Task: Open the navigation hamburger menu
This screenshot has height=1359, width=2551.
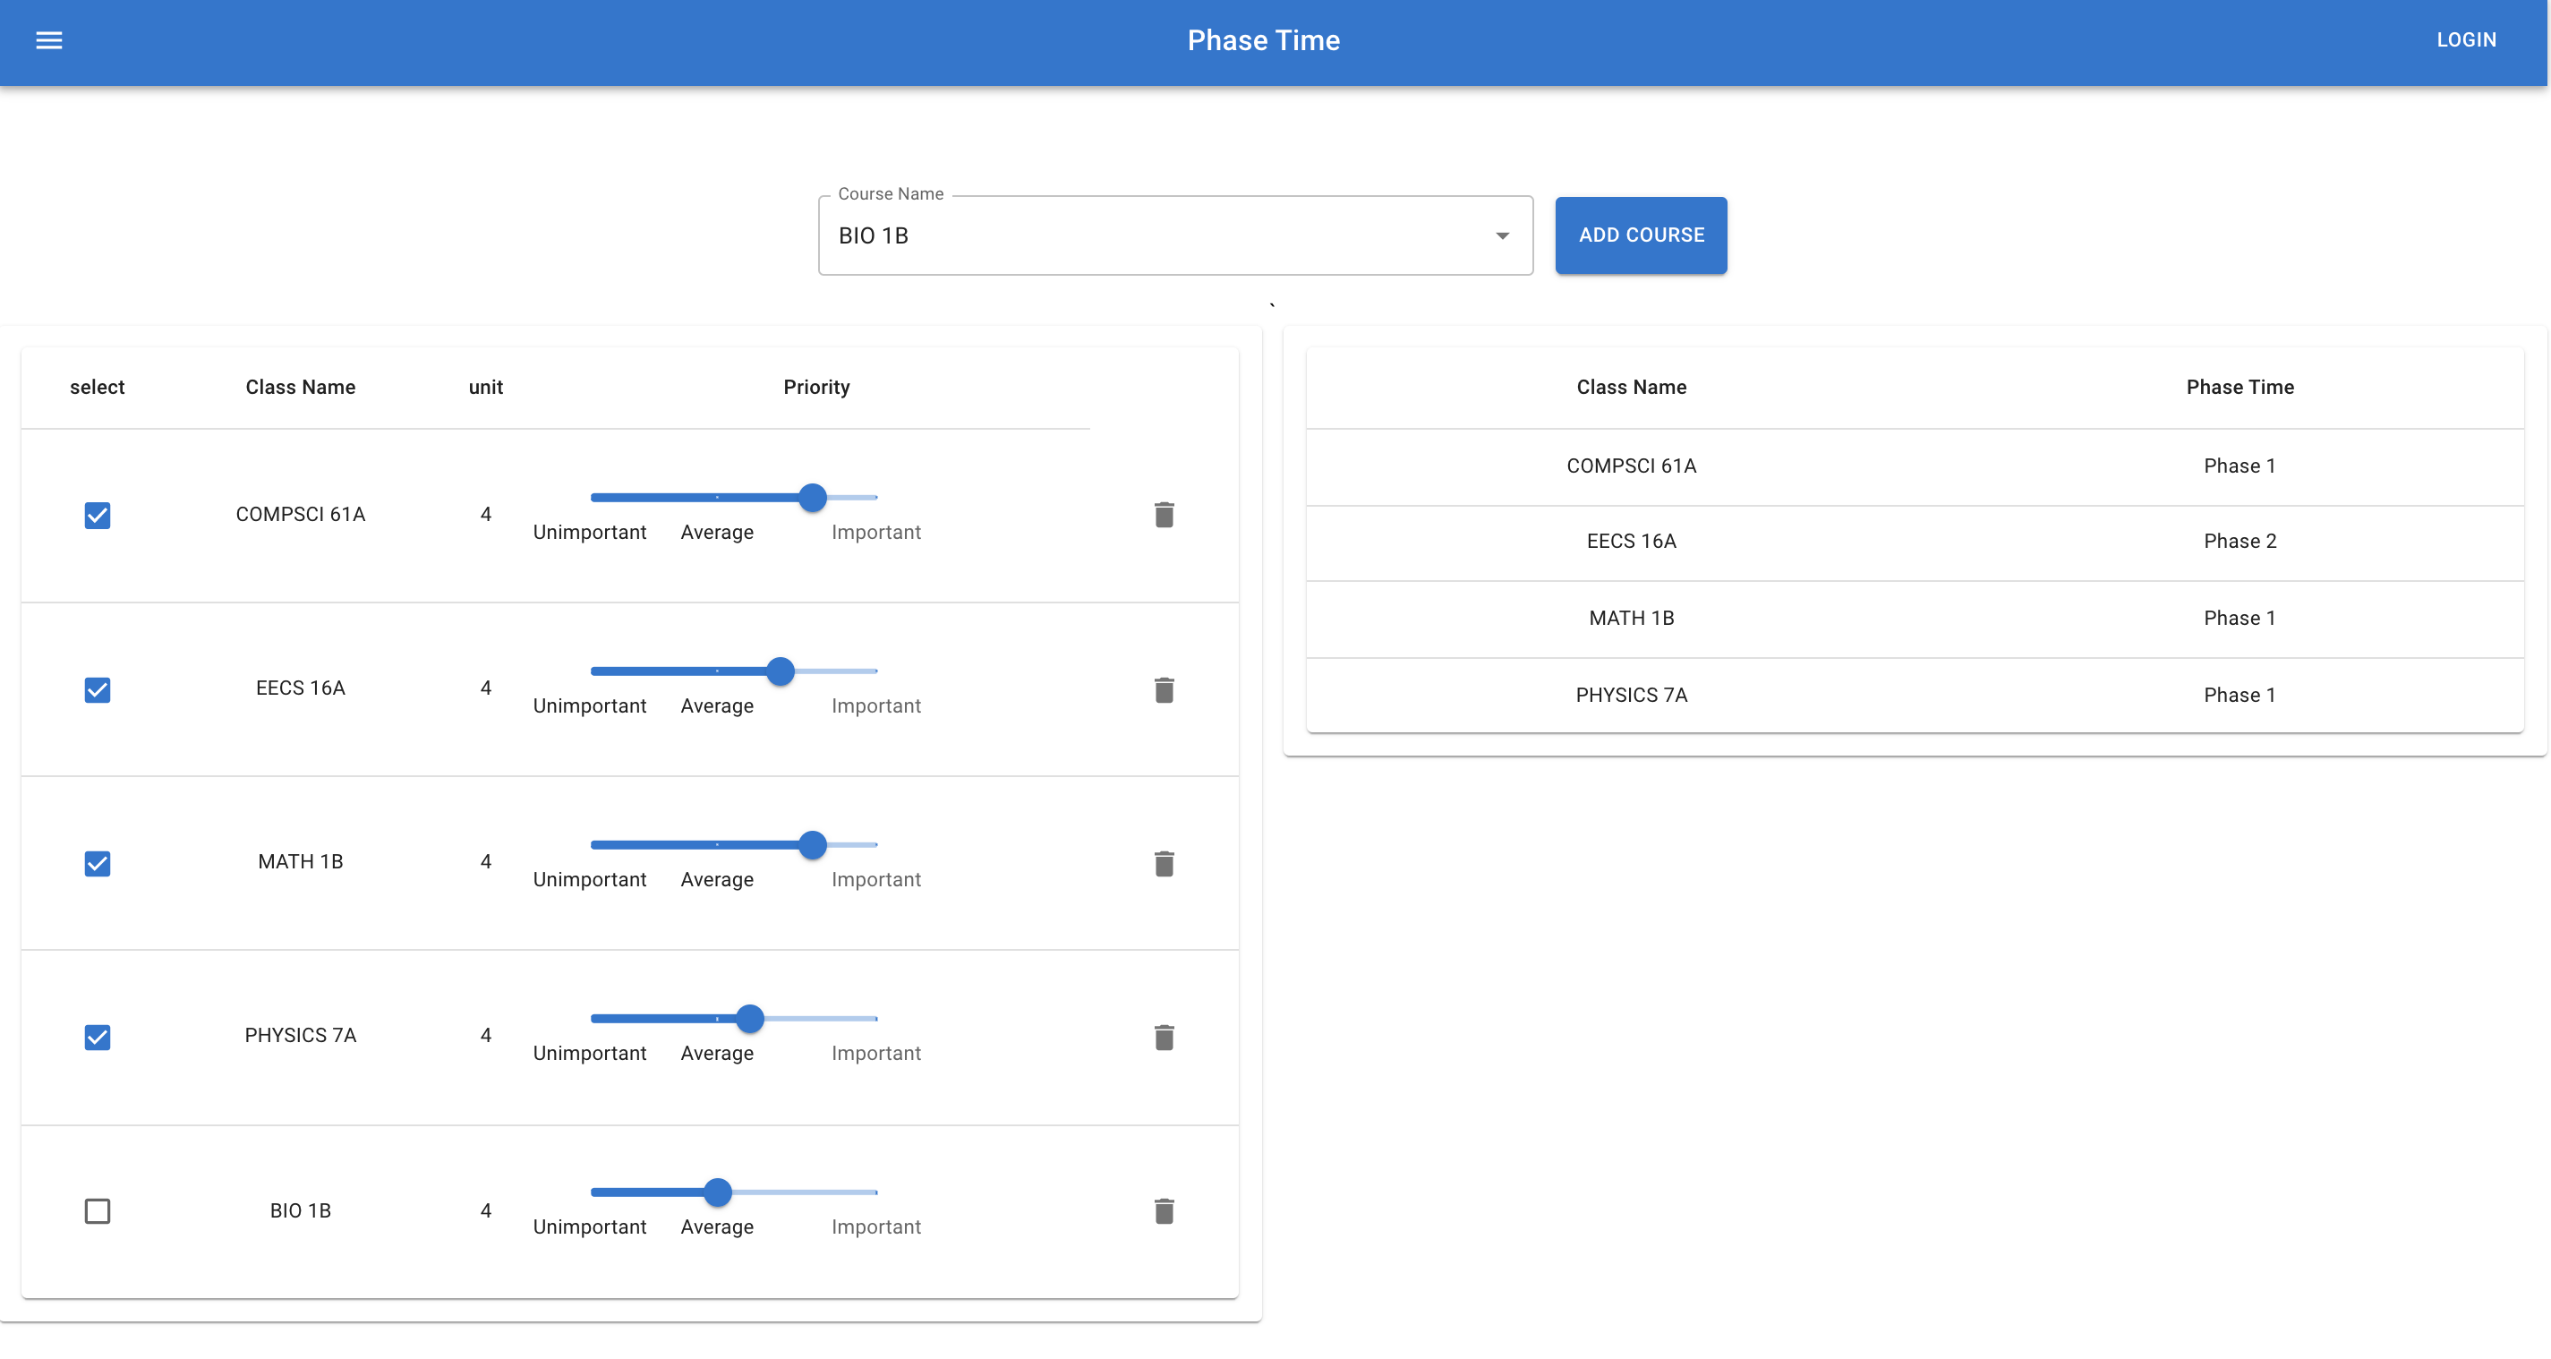Action: 47,40
